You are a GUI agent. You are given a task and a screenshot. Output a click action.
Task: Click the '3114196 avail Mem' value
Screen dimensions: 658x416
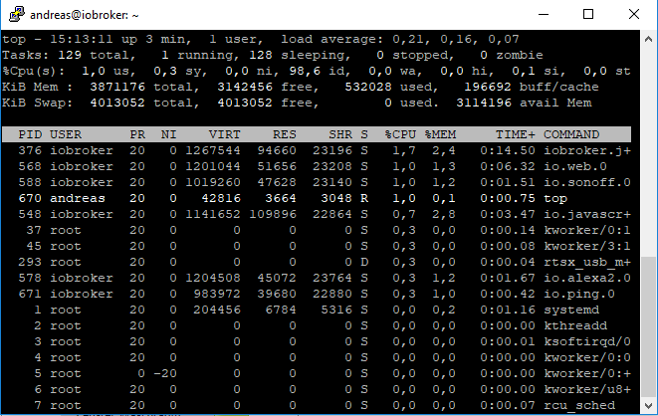[x=524, y=104]
